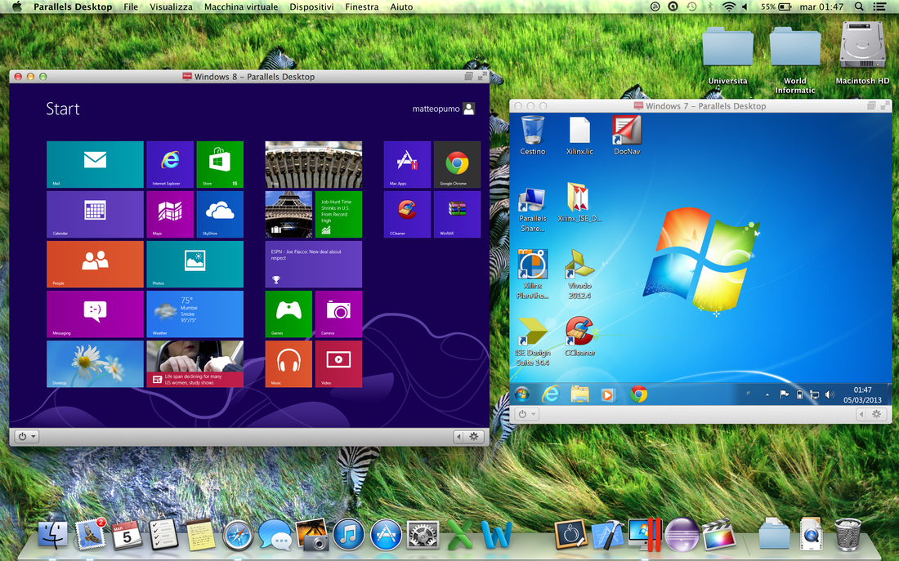Open the Mail tile in Windows 8

95,164
